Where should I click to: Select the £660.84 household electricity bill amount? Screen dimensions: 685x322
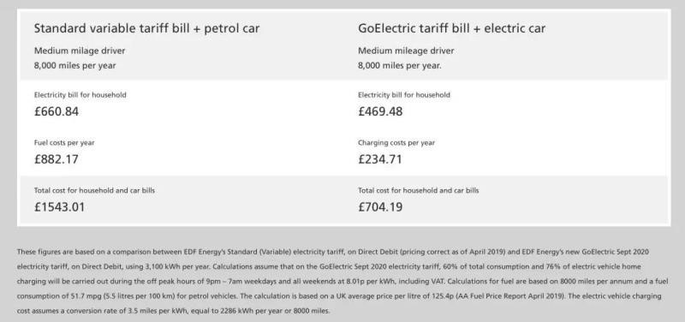click(x=57, y=111)
